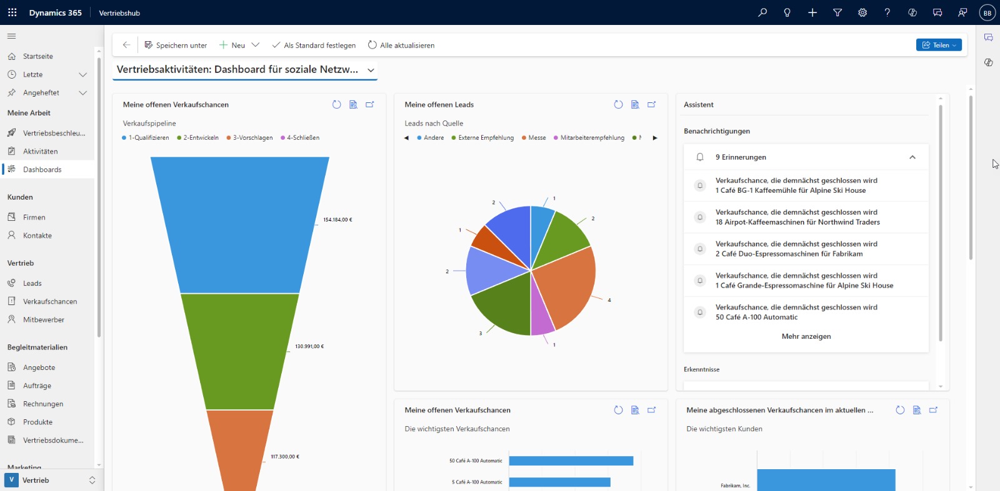The height and width of the screenshot is (491, 1000).
Task: Click Mehr anzeigen in notifications
Action: click(806, 336)
